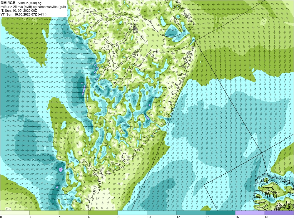
Task: Click the legend scale value 8
Action: point(118,217)
